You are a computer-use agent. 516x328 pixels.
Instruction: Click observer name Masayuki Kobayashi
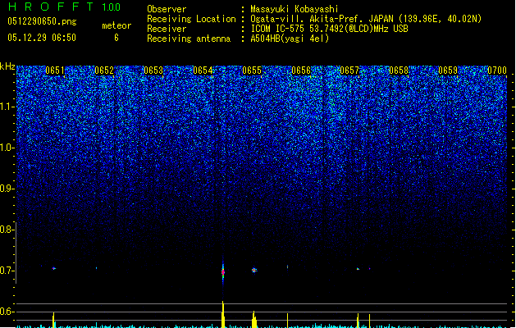295,9
